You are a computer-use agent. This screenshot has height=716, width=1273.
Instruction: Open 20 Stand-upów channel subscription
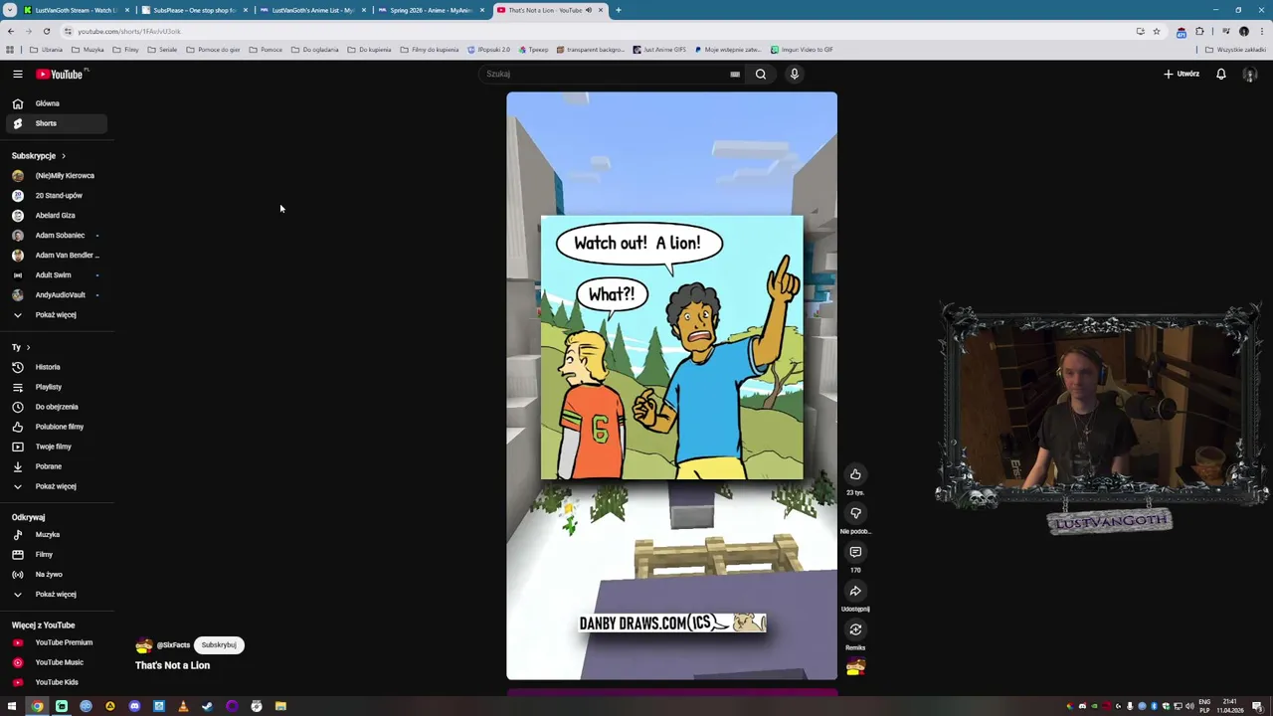pyautogui.click(x=55, y=195)
